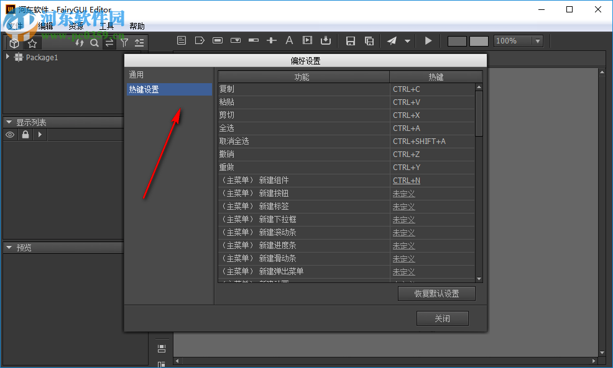
Task: Toggle visibility with the eye icon
Action: point(9,135)
